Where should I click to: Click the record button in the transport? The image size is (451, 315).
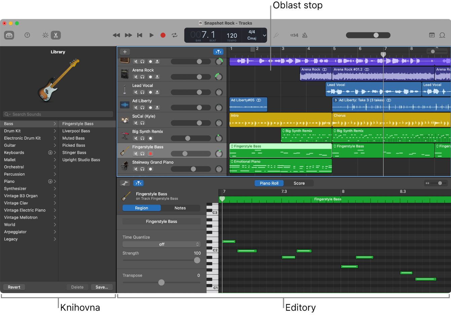pos(163,35)
